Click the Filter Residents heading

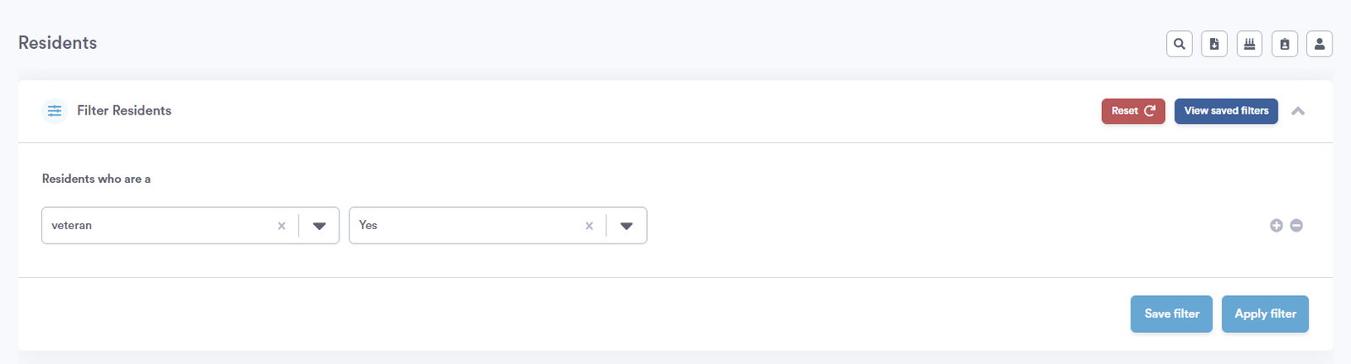(124, 110)
